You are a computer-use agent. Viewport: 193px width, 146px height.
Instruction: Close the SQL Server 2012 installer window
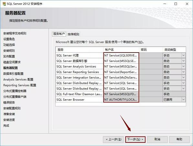187,4
